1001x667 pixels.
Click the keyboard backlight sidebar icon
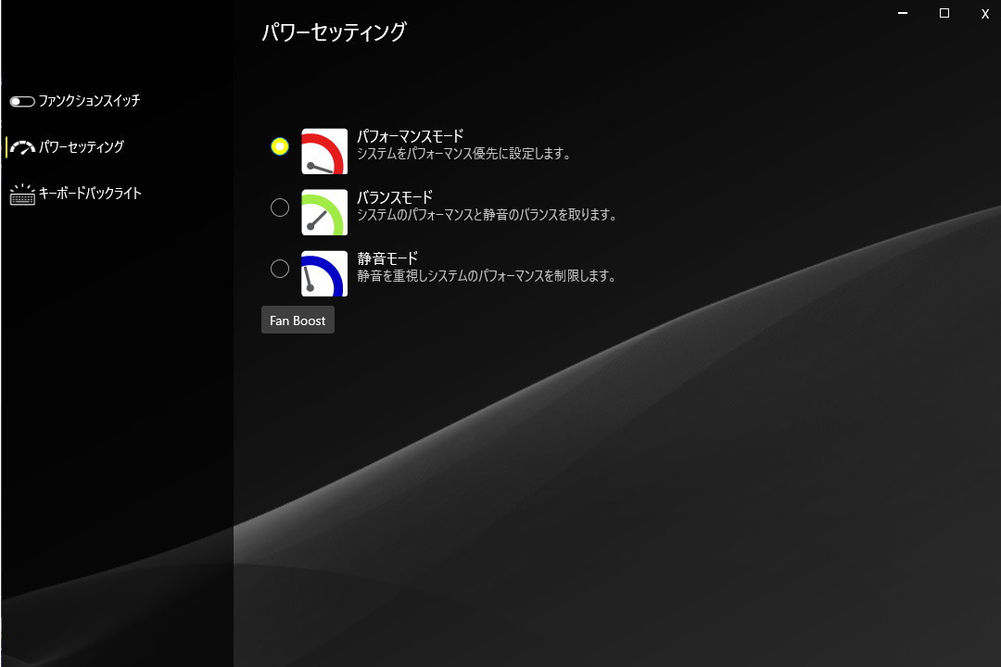tap(22, 195)
